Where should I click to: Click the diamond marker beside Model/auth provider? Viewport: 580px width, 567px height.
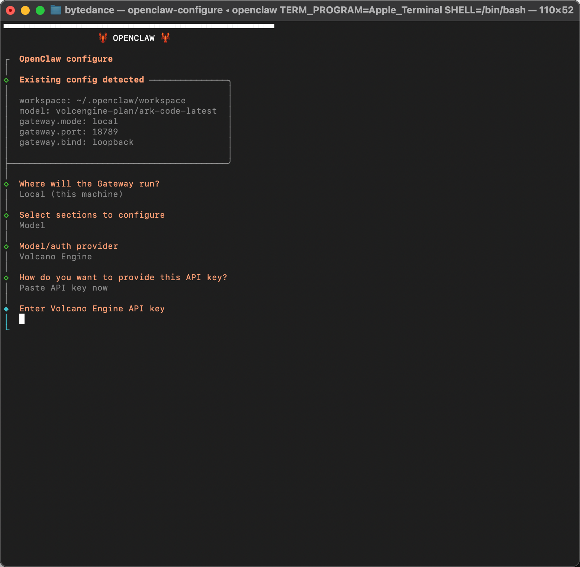(6, 247)
